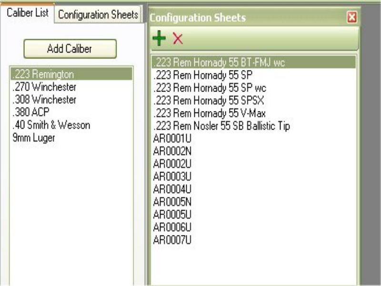Select the AR0002U sheet

[254, 163]
